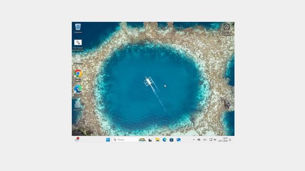Select the .bat batch file with gears icon
The width and height of the screenshot is (305, 171).
pos(78,45)
